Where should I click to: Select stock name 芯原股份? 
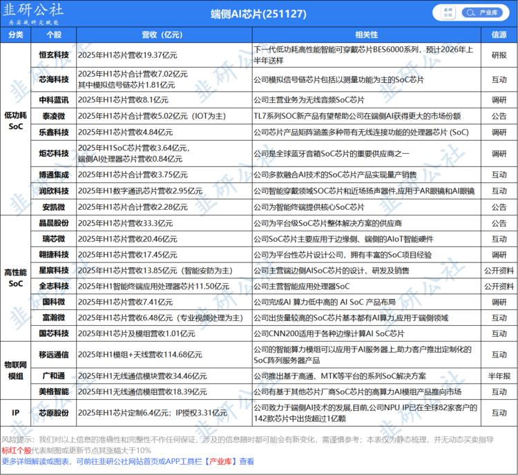pos(54,413)
